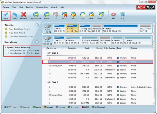Select I:Backup System block in disk map

coord(85,28)
